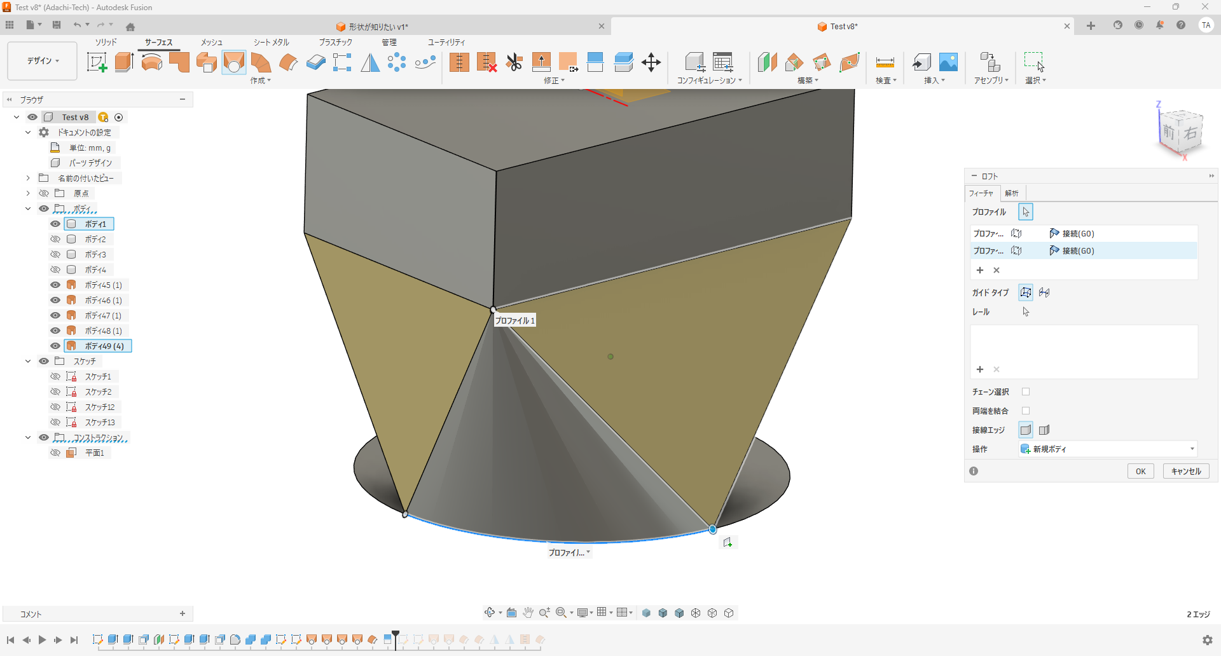1221x656 pixels.
Task: Play the timeline from start
Action: [x=42, y=640]
